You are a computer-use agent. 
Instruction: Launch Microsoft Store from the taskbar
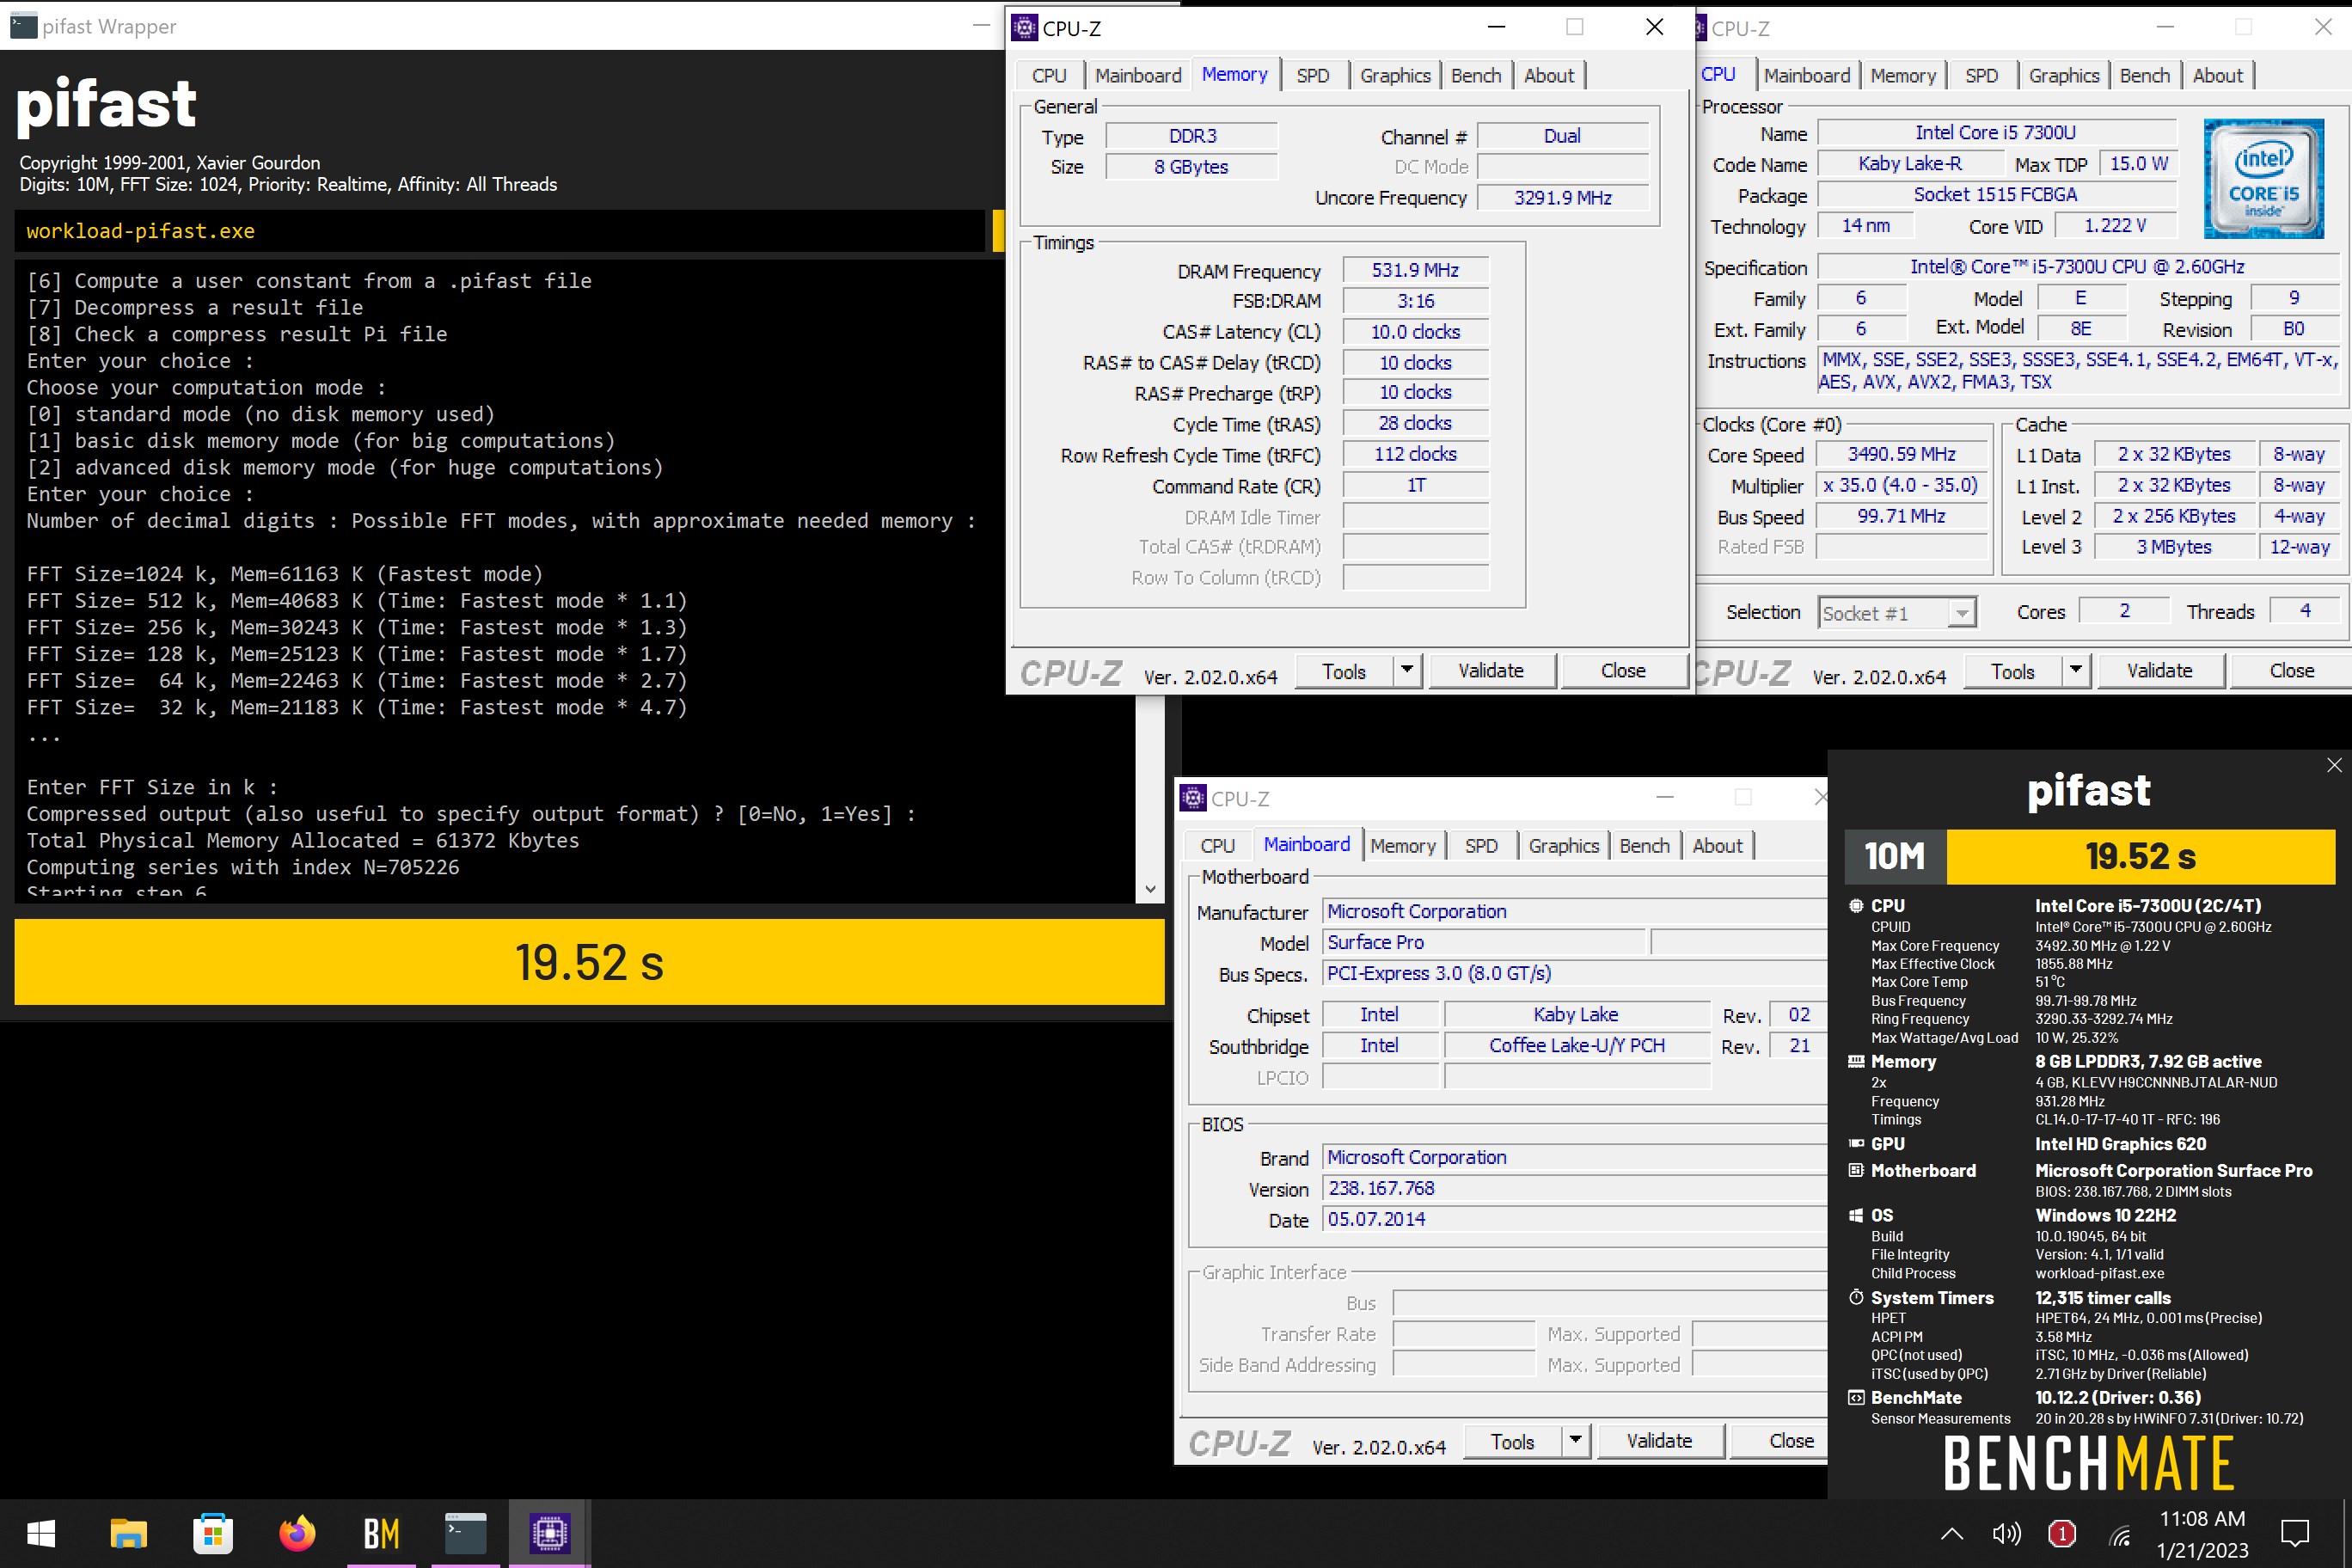[213, 1532]
